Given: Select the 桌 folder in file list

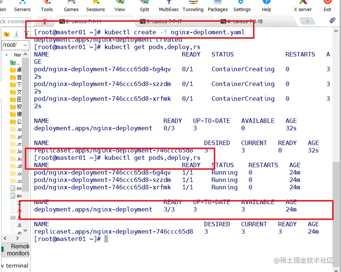Looking at the screenshot, I should click(x=16, y=70).
